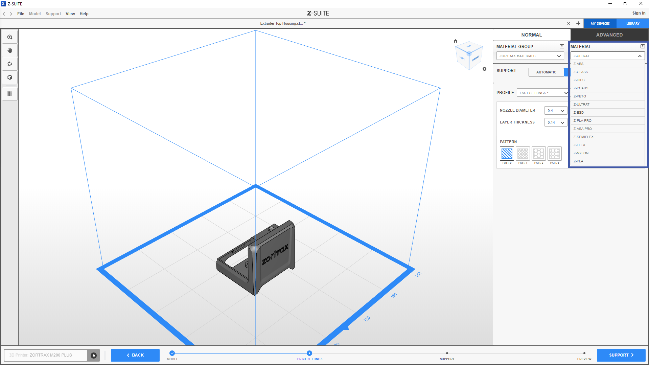This screenshot has width=649, height=365.
Task: Open viewport settings via the gear icon
Action: [x=485, y=69]
